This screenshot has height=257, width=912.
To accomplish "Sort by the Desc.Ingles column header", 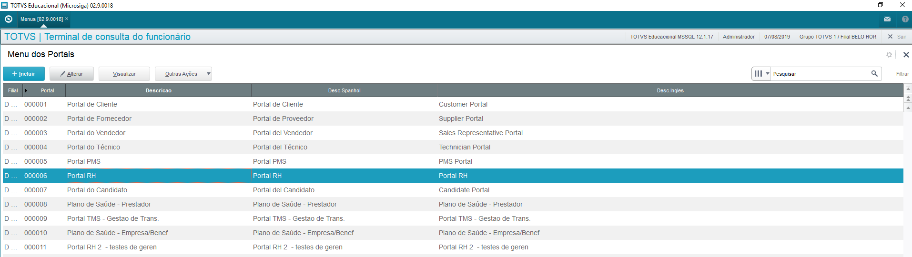I will click(x=670, y=90).
